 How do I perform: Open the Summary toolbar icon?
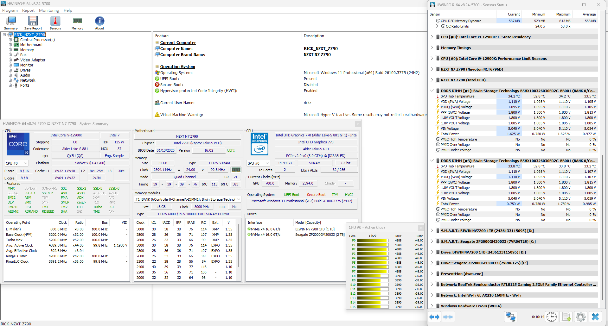(11, 23)
